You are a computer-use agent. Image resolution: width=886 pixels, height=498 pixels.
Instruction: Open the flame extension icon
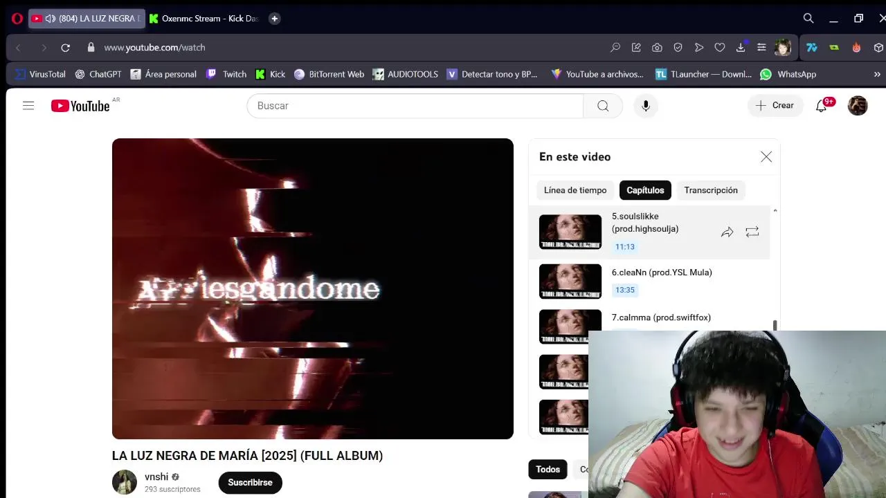[856, 48]
